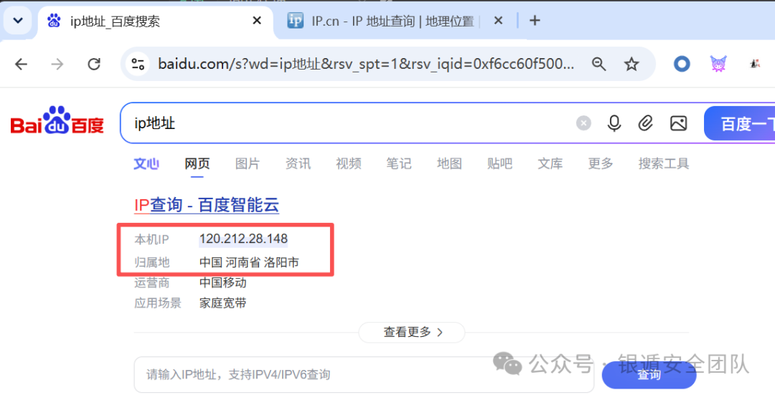This screenshot has height=395, width=775.
Task: Click the 百度一下 search button
Action: [x=739, y=123]
